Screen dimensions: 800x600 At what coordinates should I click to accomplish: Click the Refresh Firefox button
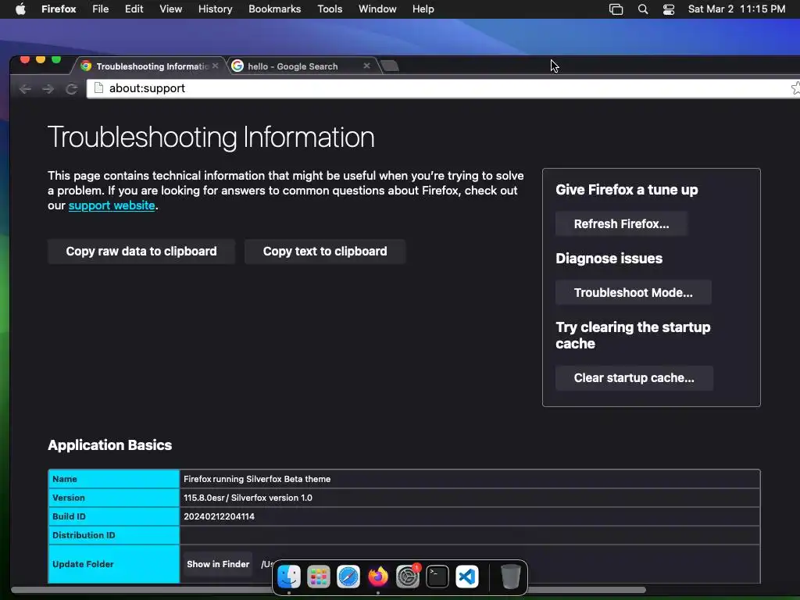click(x=621, y=224)
